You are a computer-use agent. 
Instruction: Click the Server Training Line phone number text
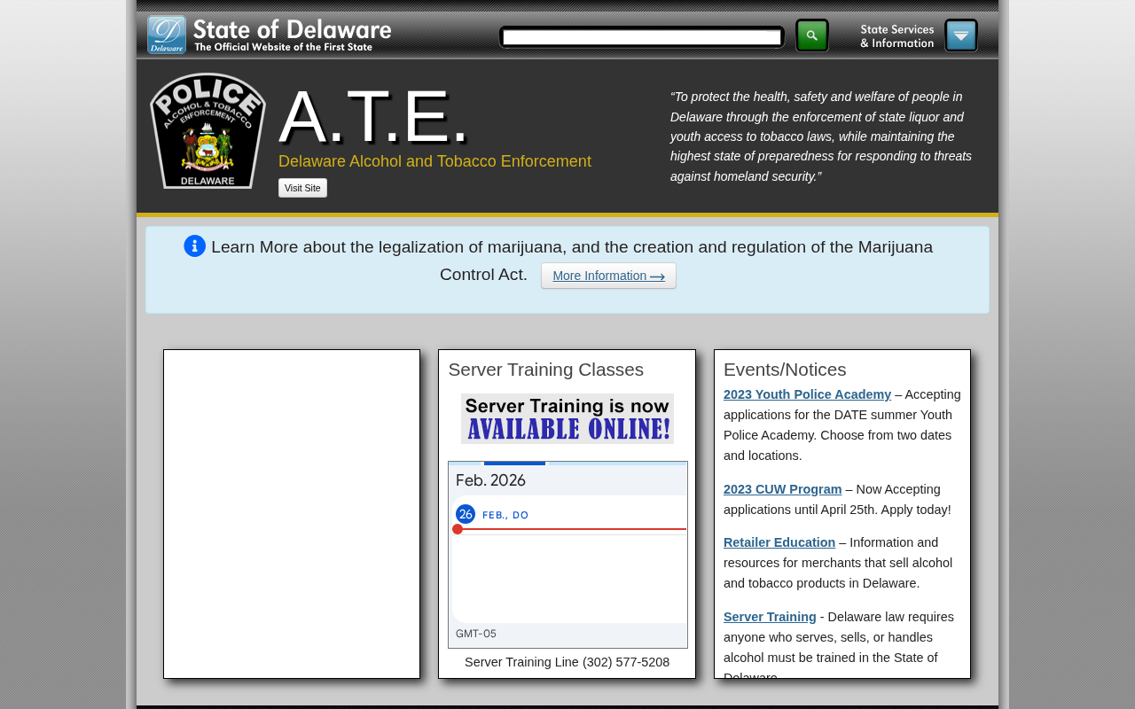pyautogui.click(x=567, y=662)
